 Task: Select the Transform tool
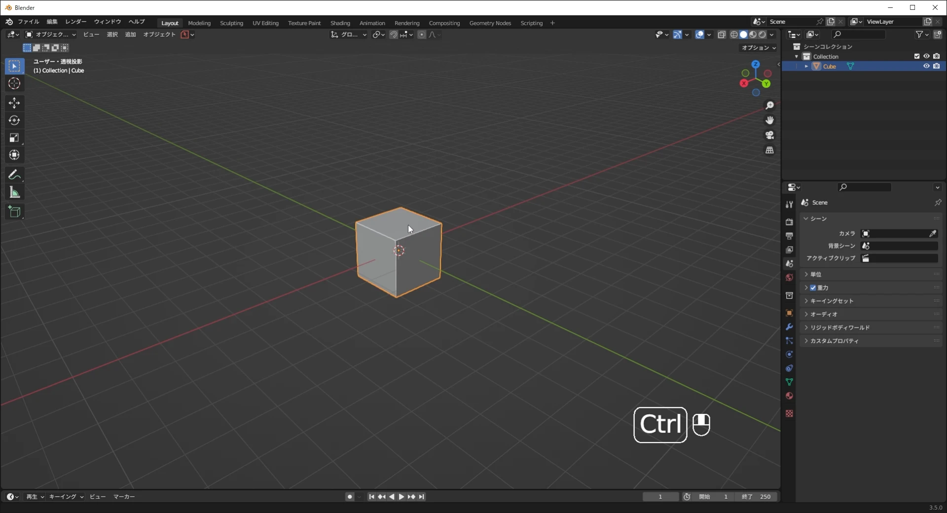pos(14,155)
